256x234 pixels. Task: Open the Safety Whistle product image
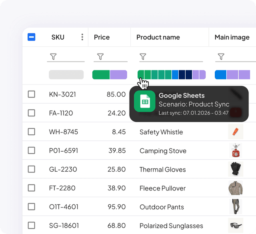(x=236, y=132)
